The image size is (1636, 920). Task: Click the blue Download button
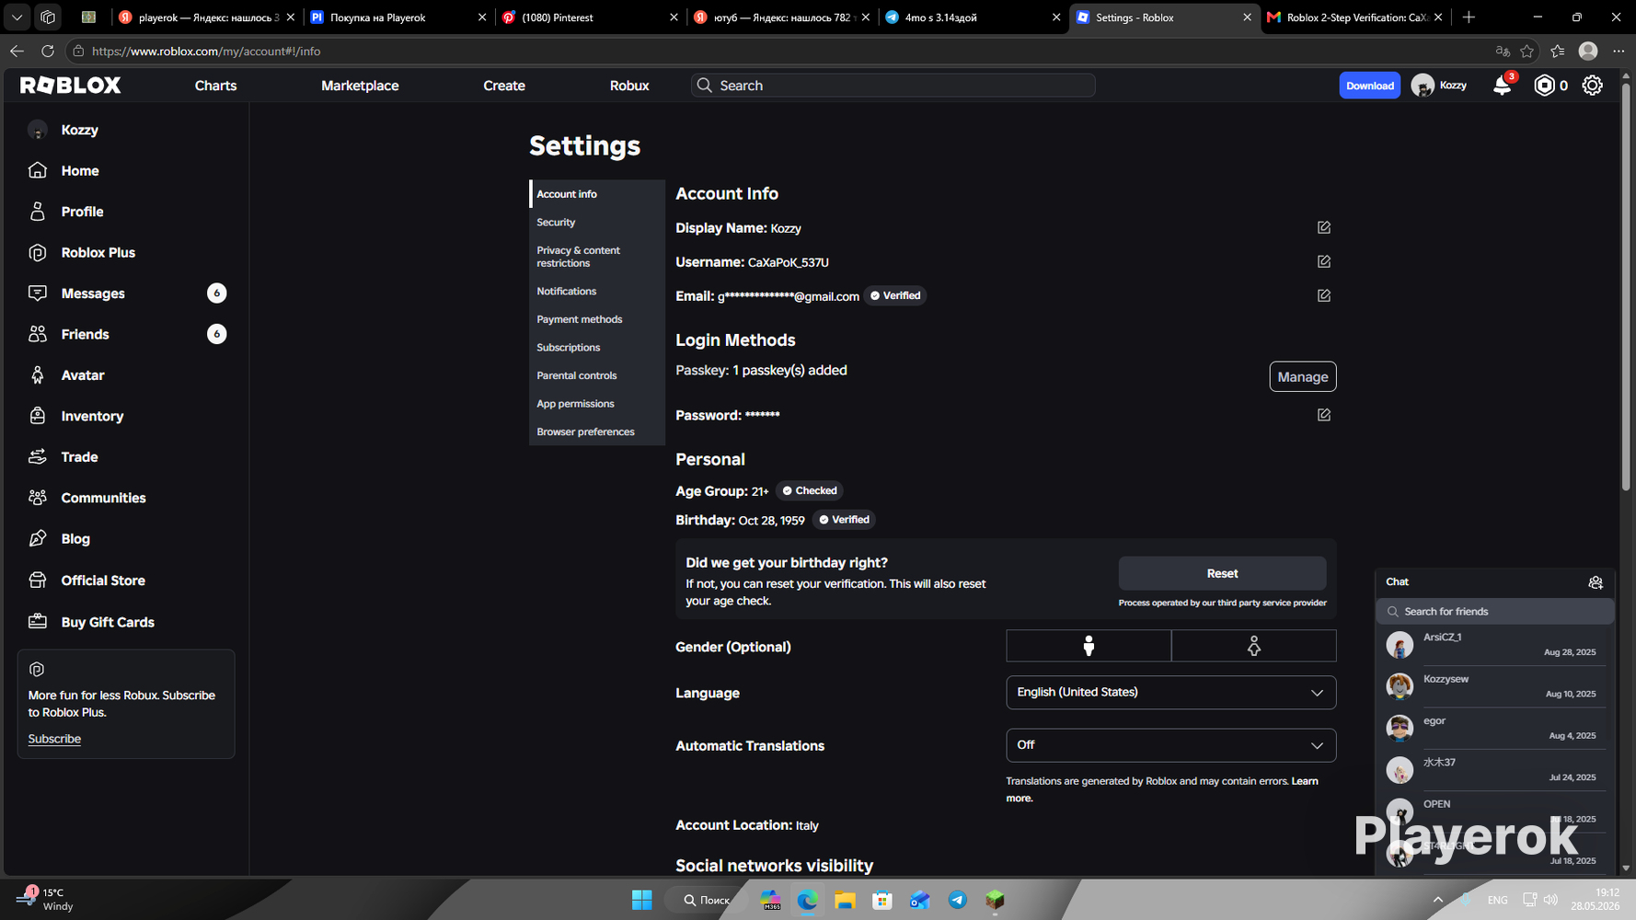coord(1370,86)
